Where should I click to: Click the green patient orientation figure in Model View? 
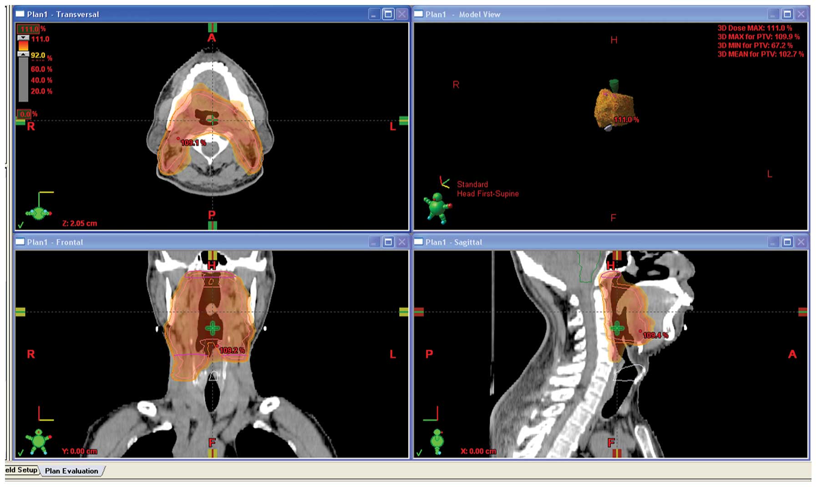tap(437, 208)
